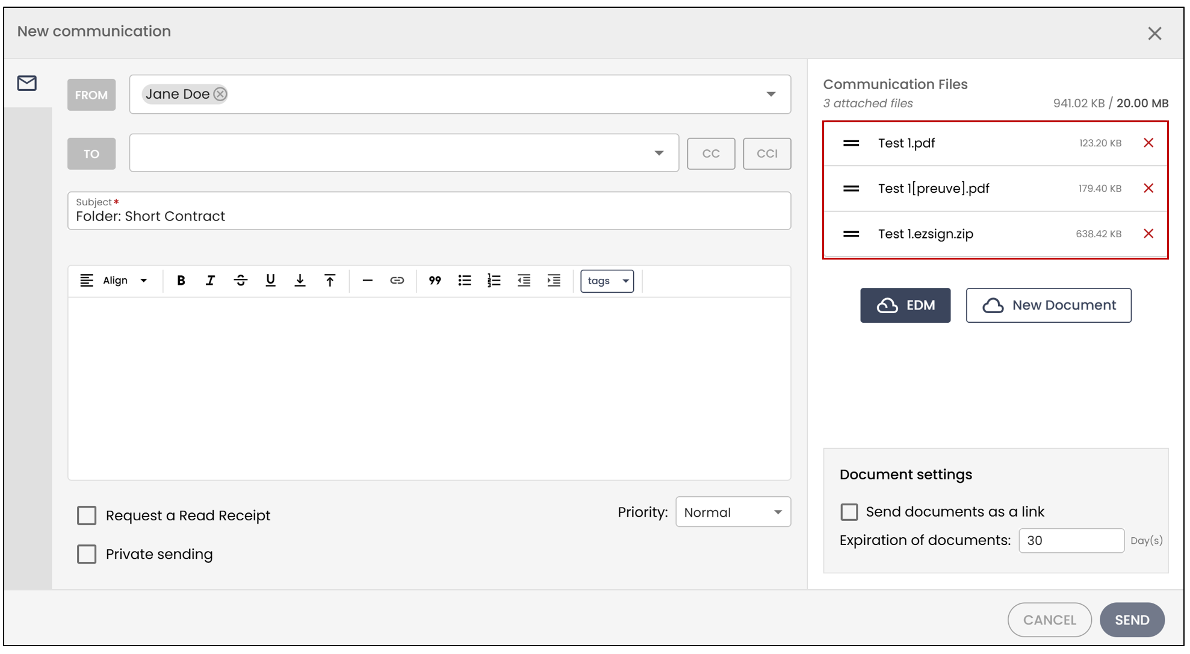Enable Send documents as a link
Screen dimensions: 1190x654
pos(849,512)
